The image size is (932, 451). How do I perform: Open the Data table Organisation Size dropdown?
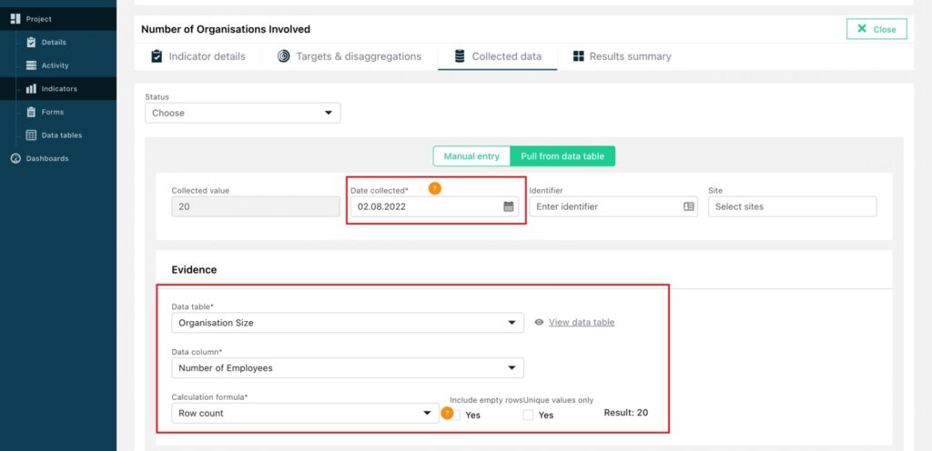coord(348,323)
